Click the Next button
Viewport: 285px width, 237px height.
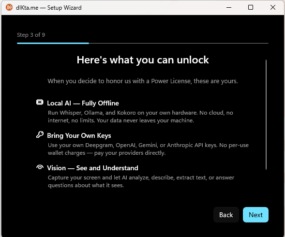tap(255, 215)
